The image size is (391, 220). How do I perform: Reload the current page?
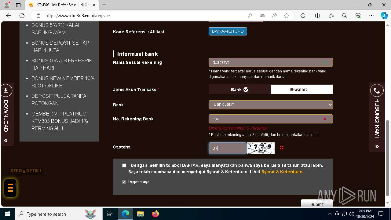coord(22,16)
